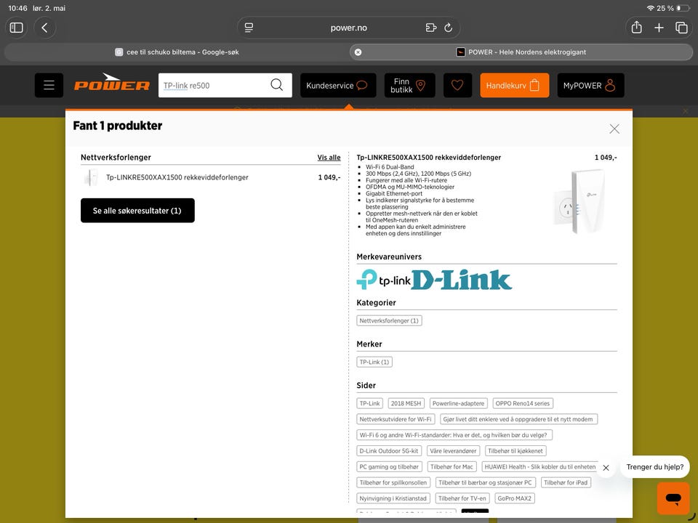
Task: Click the 'Trenger du hjelp?' help bubble
Action: 655,467
